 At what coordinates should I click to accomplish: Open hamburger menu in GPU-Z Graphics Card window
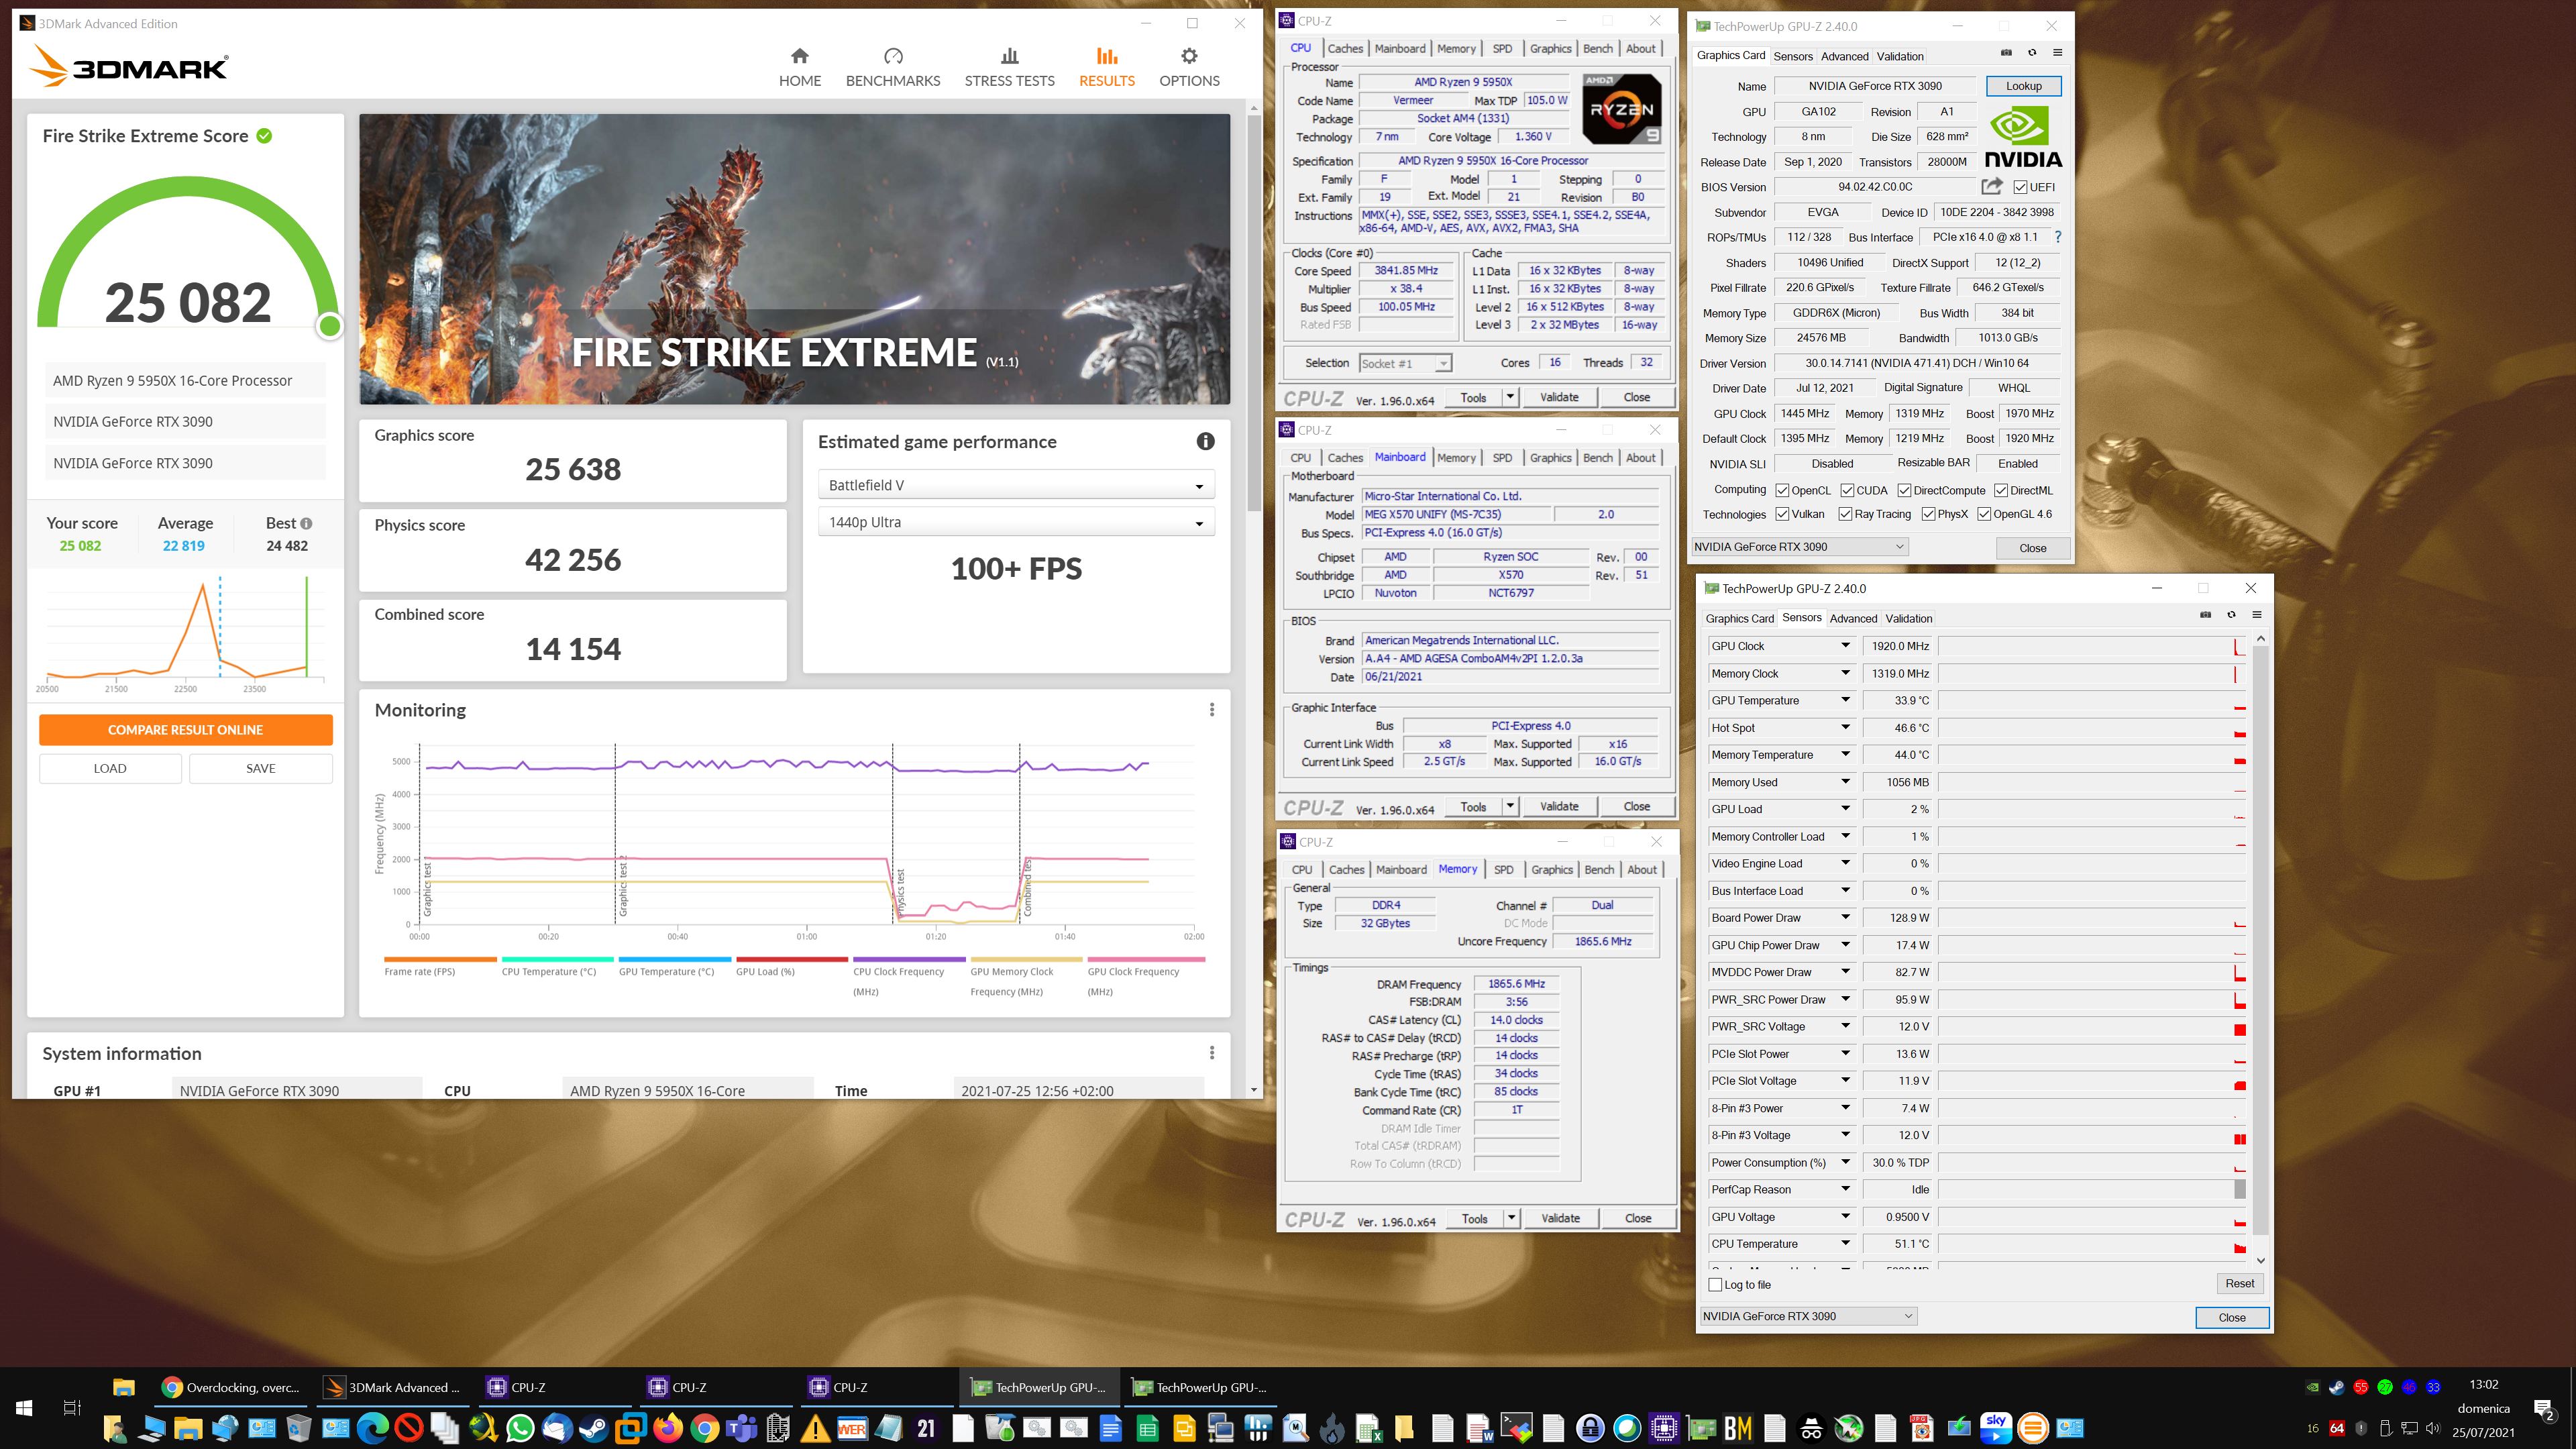[x=2057, y=52]
